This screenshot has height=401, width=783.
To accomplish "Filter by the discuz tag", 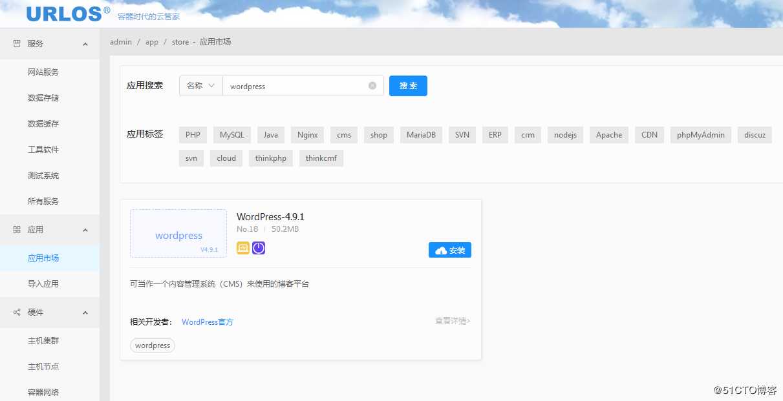I will click(755, 135).
